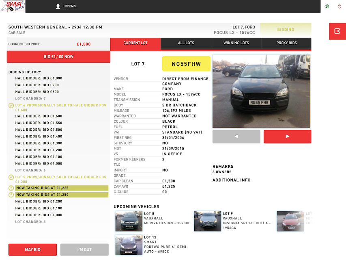Click the 3 Owners remark

click(x=222, y=172)
